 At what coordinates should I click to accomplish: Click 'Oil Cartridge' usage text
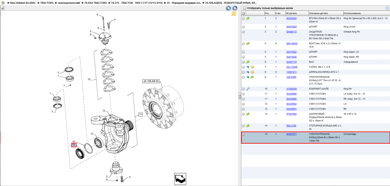coord(350,134)
